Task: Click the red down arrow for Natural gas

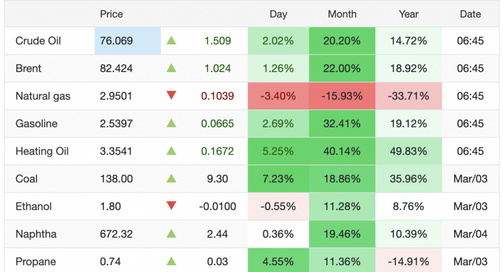Action: 172,97
